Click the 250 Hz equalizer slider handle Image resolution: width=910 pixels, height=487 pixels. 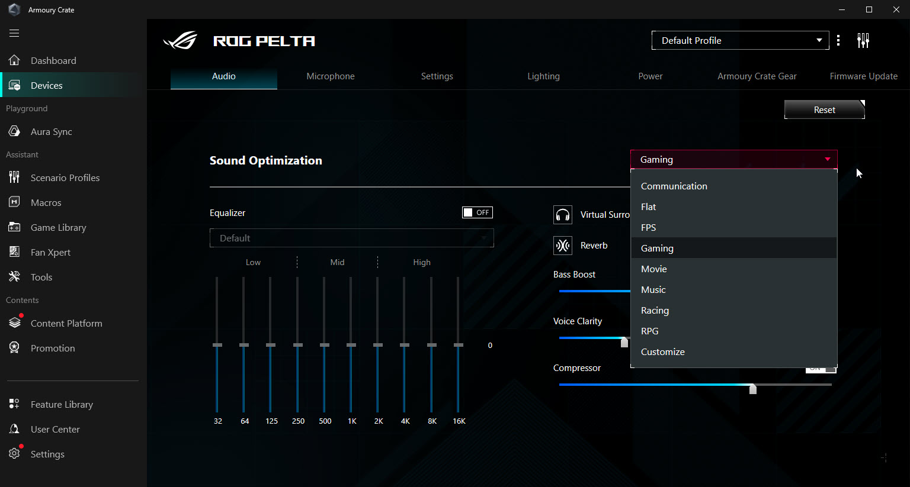pos(298,345)
